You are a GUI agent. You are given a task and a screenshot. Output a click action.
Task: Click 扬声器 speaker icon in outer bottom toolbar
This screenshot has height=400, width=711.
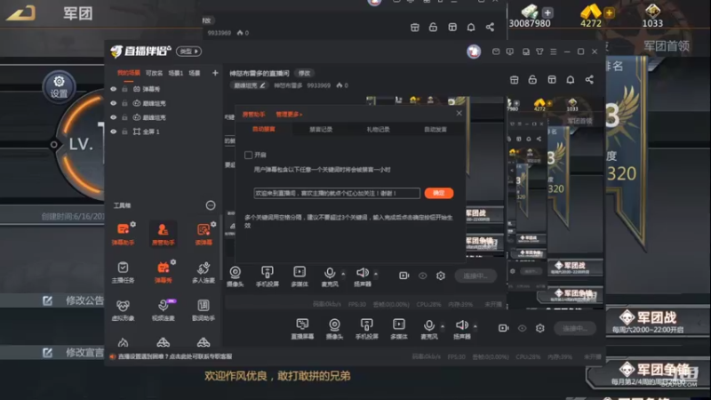tap(462, 329)
